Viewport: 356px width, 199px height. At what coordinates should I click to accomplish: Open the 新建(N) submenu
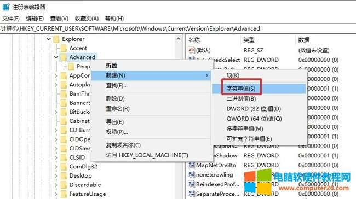[x=151, y=75]
